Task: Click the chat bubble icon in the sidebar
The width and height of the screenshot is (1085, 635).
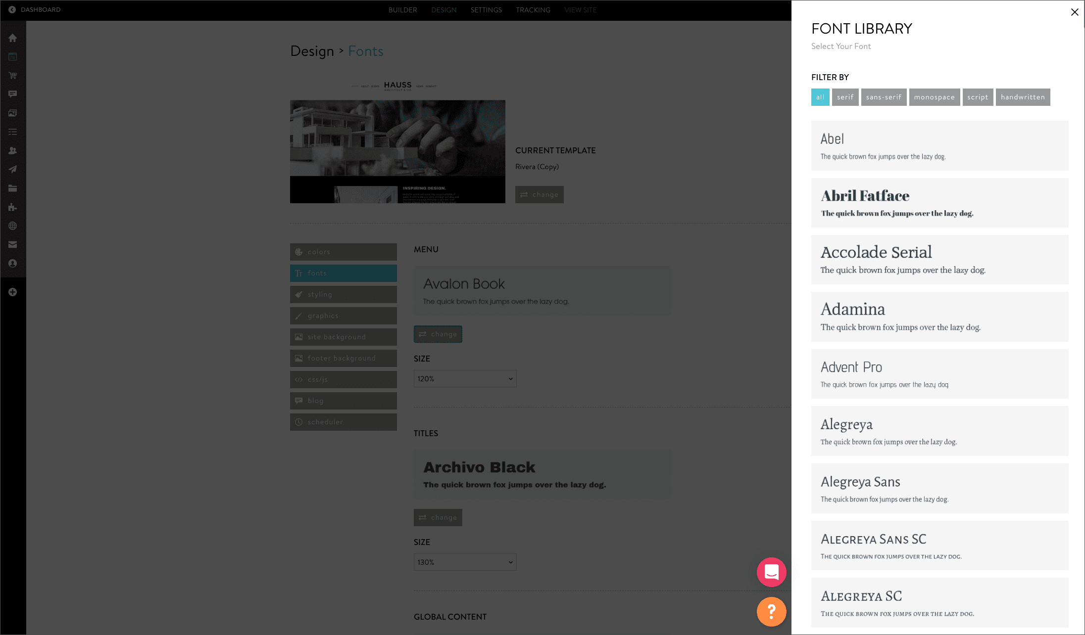Action: tap(13, 94)
